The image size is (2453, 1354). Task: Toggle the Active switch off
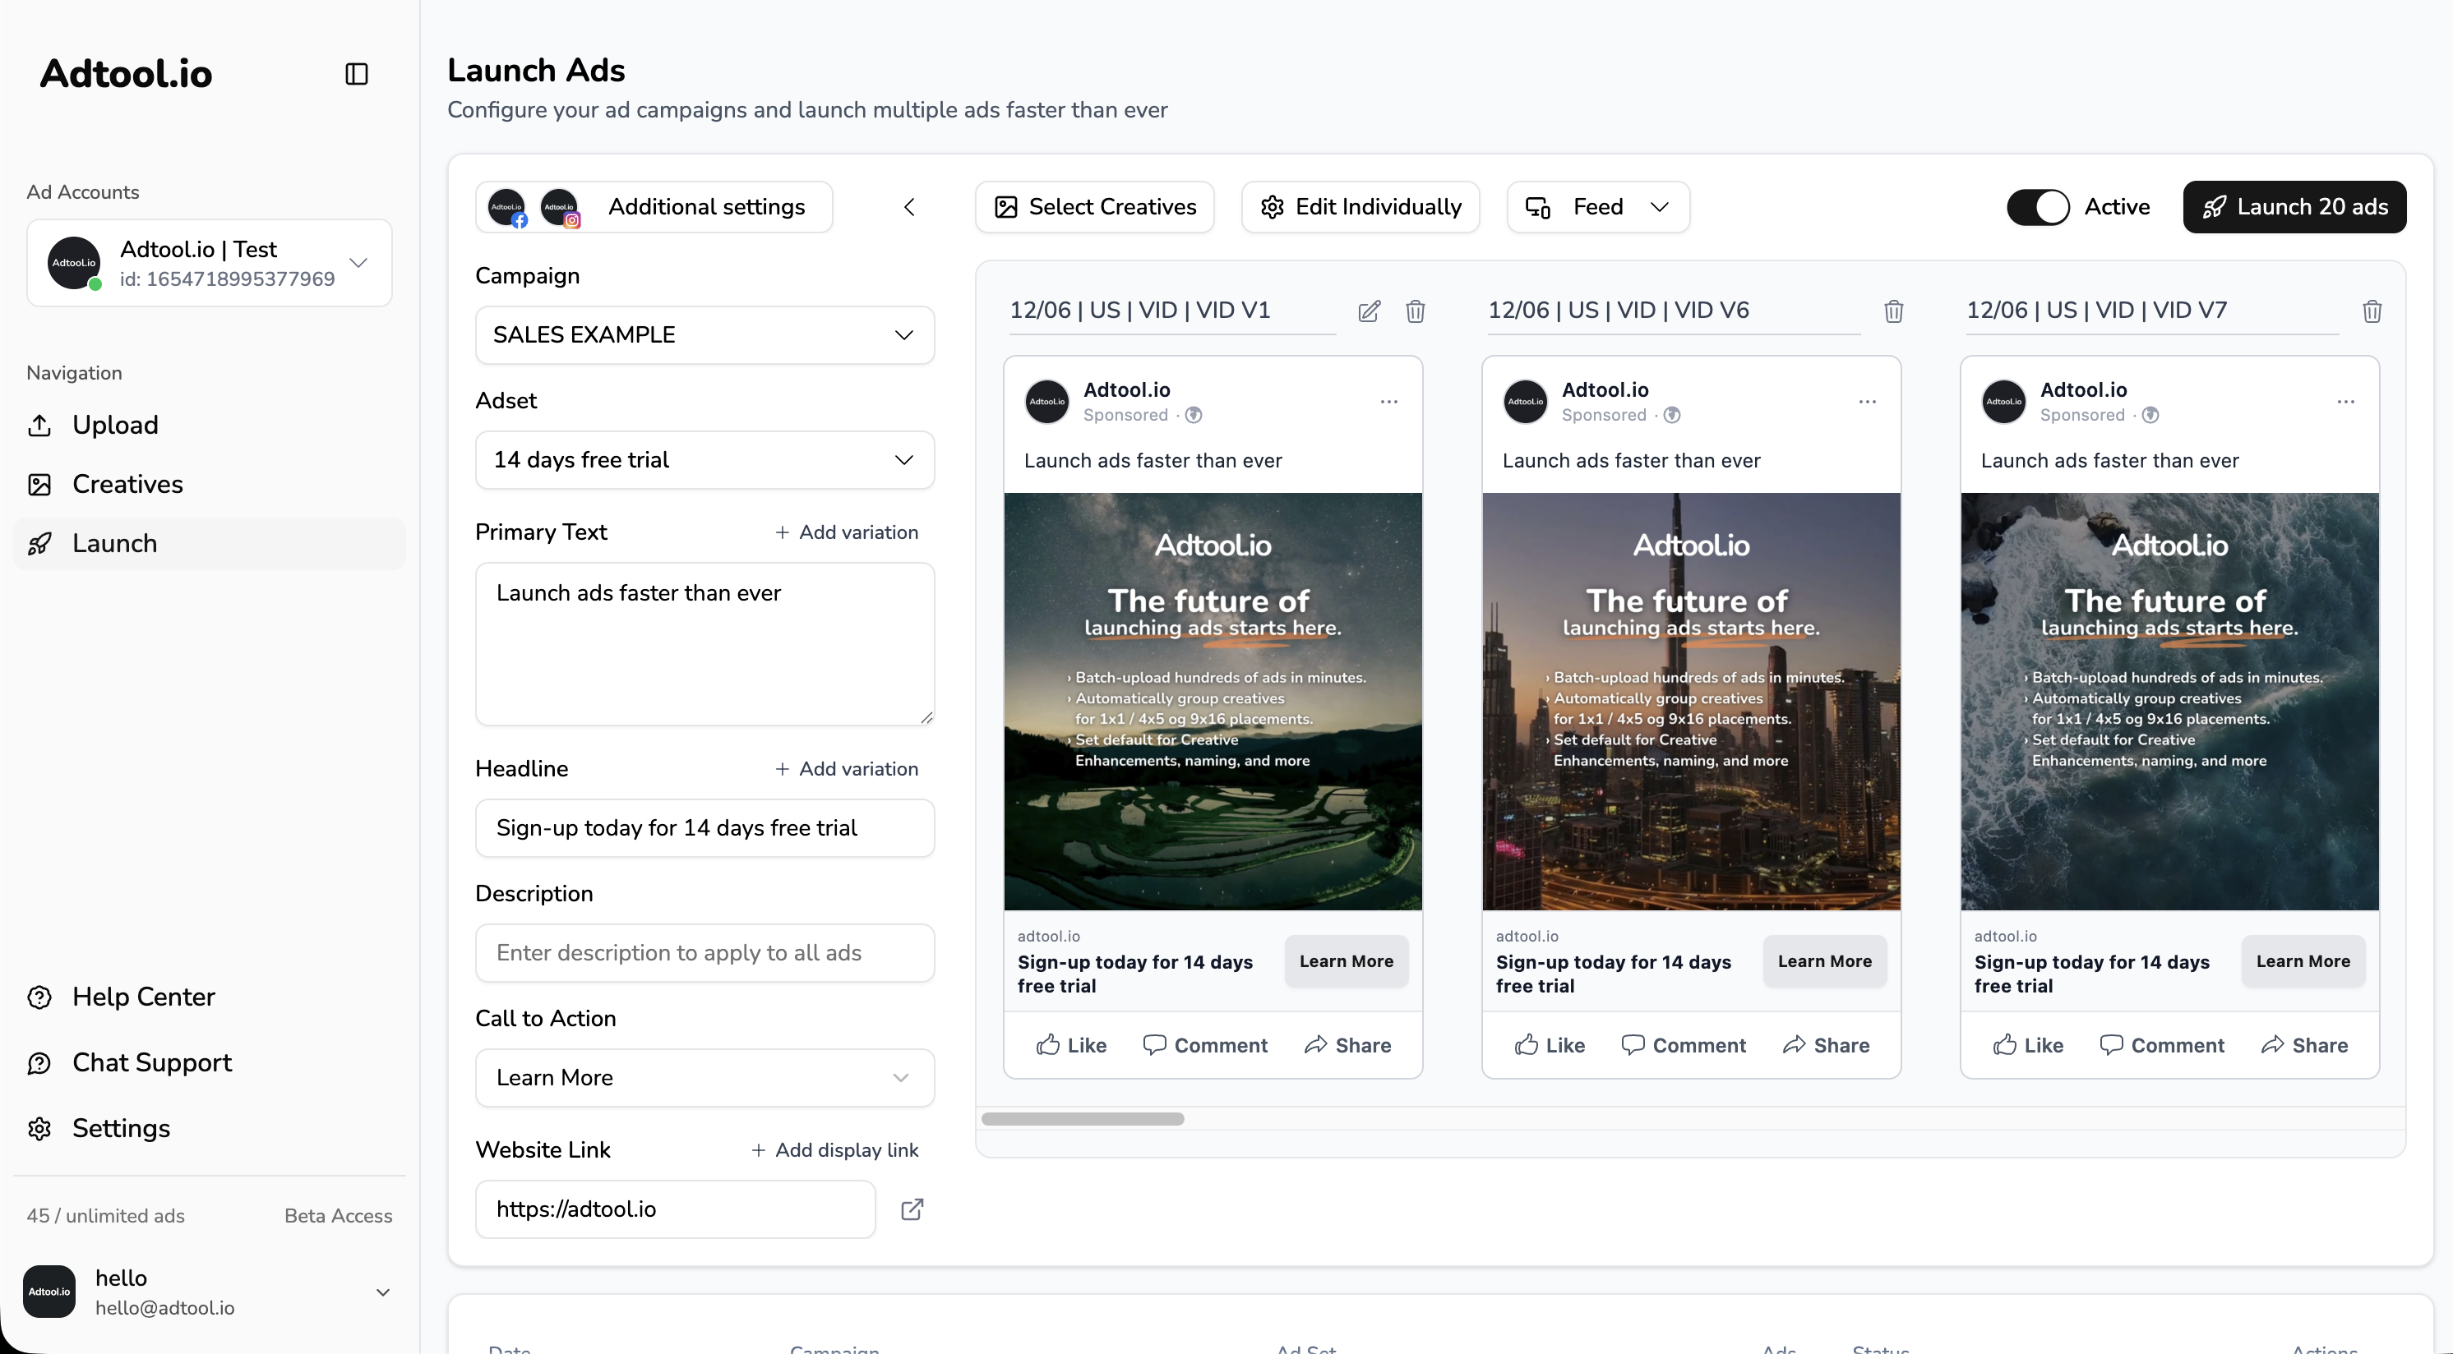pos(2038,206)
